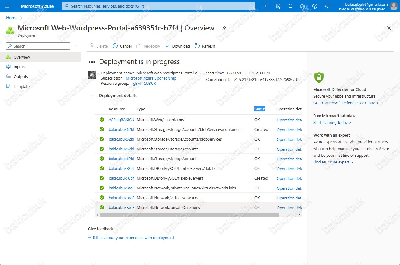Screen dimensions: 400x265
Task: Open Operation details for serverfarms row
Action: coord(289,120)
